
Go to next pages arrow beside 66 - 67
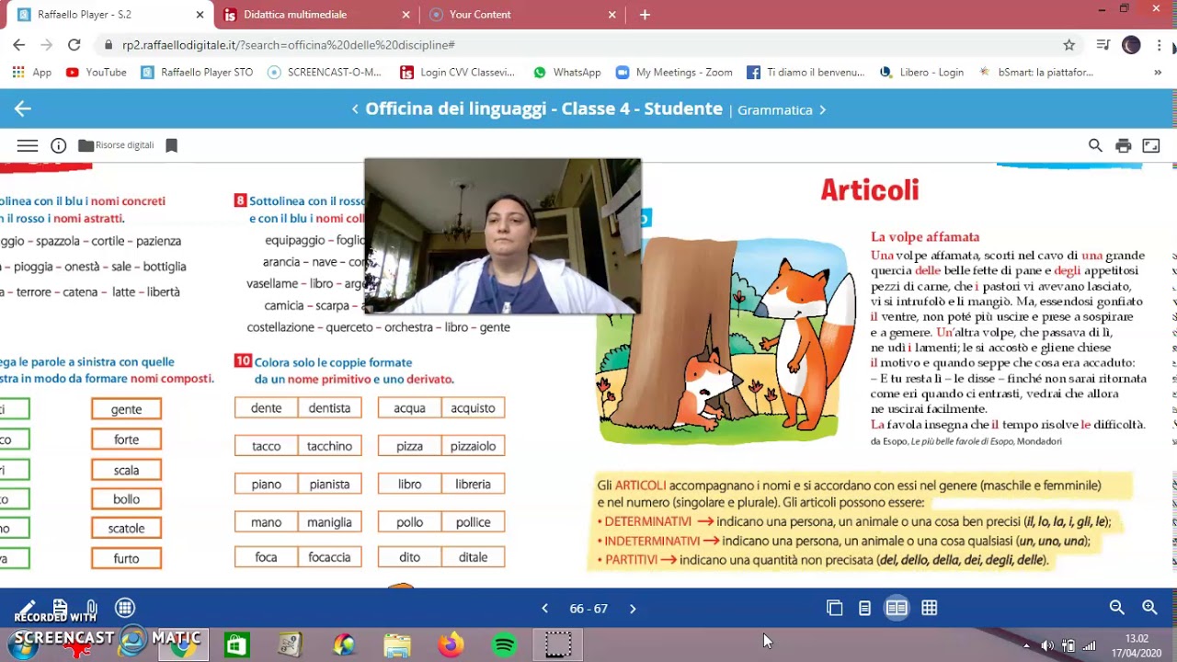[x=633, y=609]
